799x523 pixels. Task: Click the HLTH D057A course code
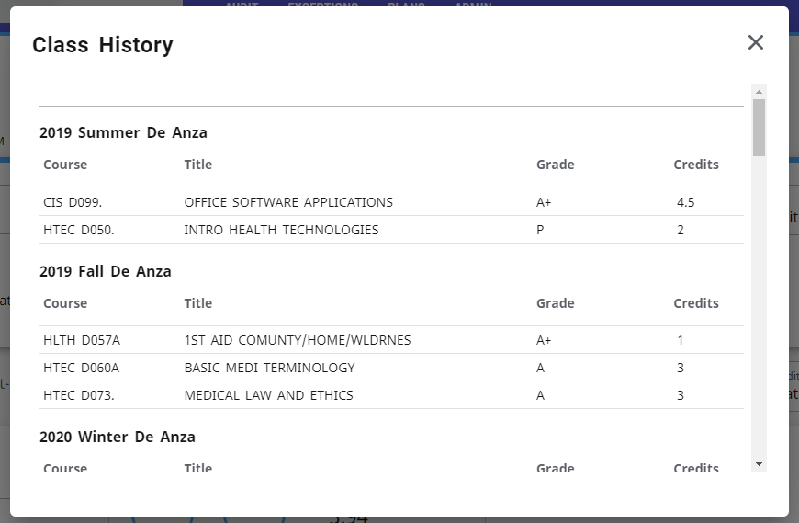tap(82, 340)
